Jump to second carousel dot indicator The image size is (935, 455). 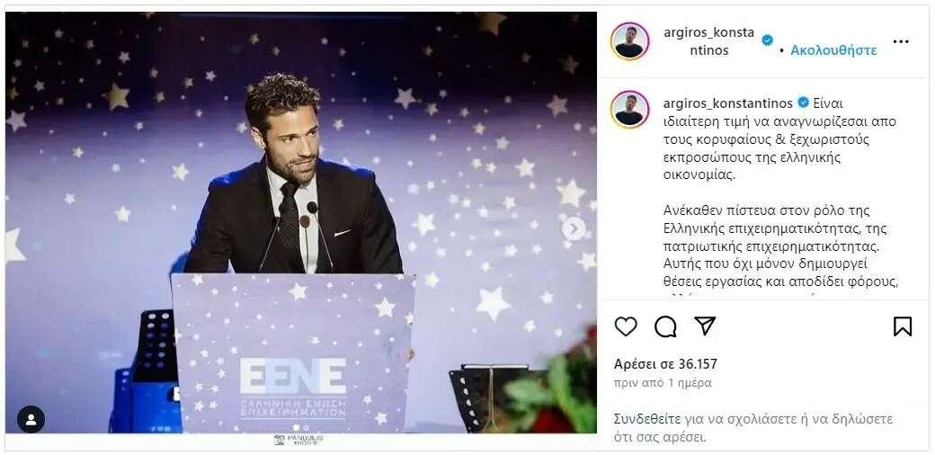coord(307,427)
